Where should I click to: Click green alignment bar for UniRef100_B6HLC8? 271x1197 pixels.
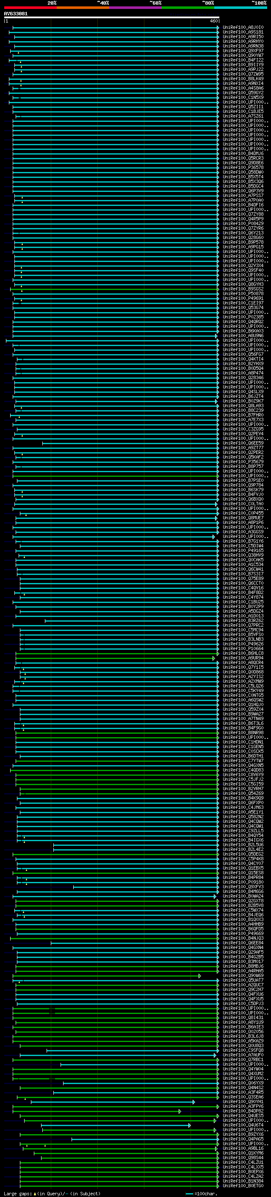click(117, 653)
